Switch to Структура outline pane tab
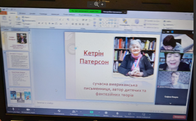The width and height of the screenshot is (196, 121). pos(17,30)
